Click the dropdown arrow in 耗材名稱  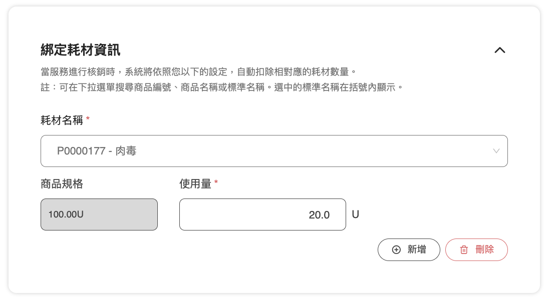point(496,151)
